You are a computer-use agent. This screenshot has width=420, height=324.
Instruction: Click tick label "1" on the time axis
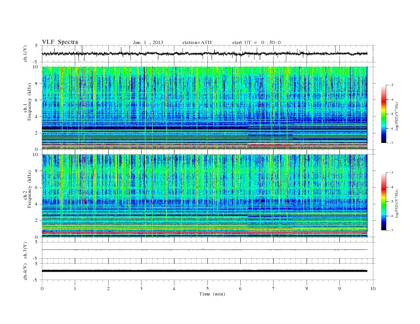click(75, 289)
